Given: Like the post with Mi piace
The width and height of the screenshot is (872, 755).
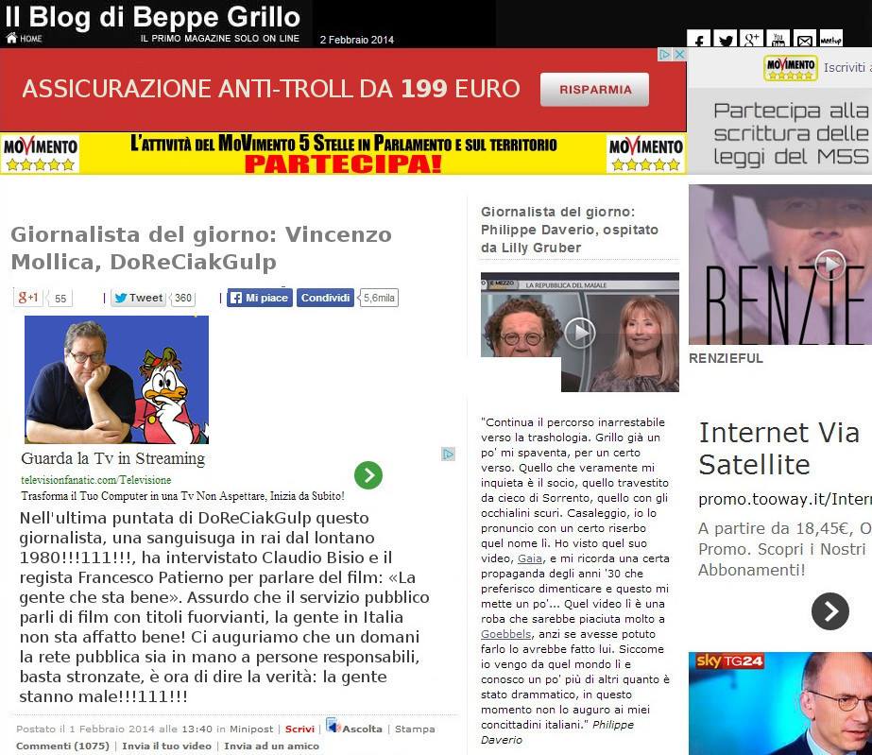Looking at the screenshot, I should (260, 298).
